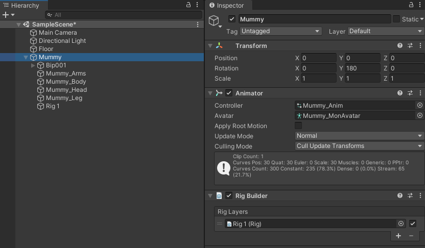Open the Hierarchy panel options menu
Viewport: 425px width, 248px height.
(x=197, y=5)
